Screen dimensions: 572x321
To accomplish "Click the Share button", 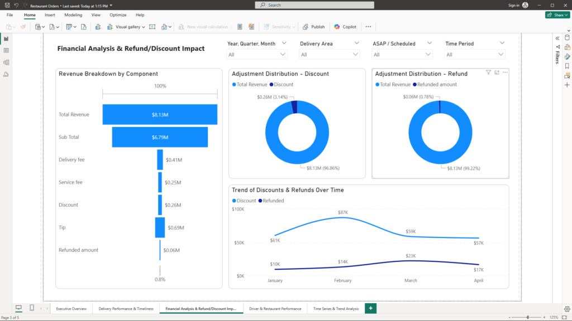I will coord(557,15).
